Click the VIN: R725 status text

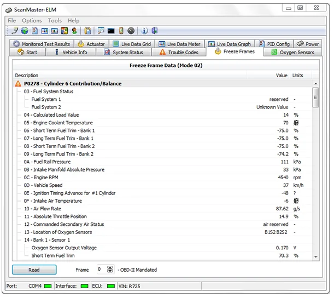point(130,287)
